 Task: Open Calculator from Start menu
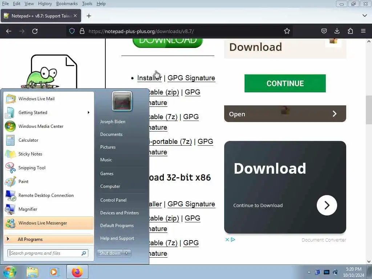pyautogui.click(x=49, y=140)
